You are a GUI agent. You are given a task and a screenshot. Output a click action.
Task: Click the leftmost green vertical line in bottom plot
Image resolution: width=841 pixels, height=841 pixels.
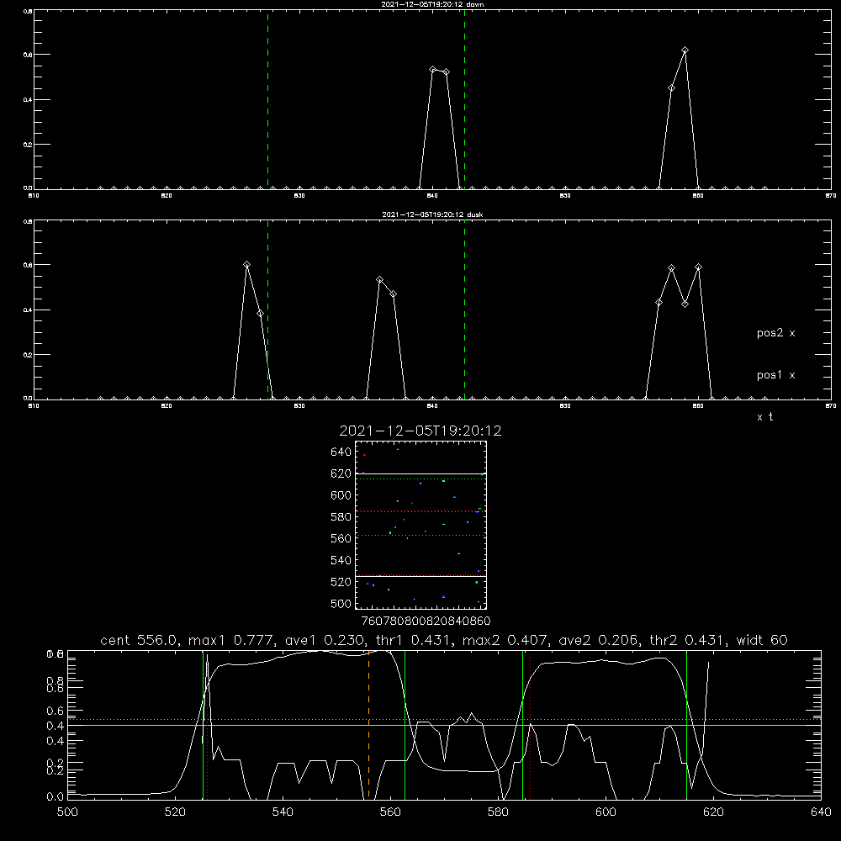coord(203,724)
